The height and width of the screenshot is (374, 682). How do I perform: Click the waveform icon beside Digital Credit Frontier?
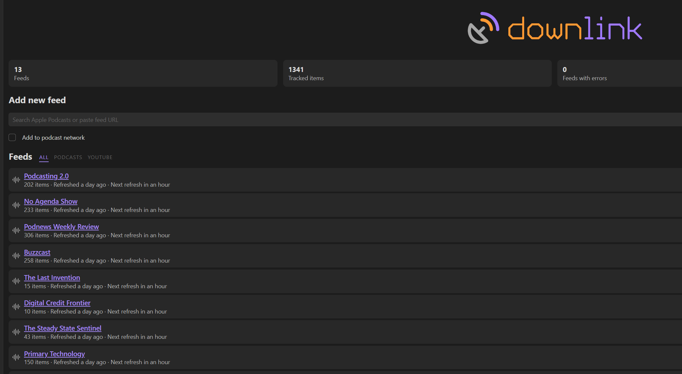click(16, 307)
